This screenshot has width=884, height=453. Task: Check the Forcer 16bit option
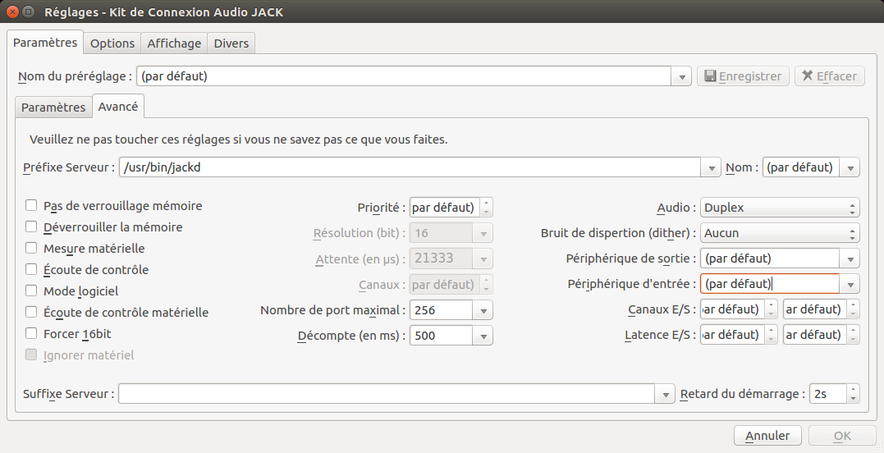(32, 334)
